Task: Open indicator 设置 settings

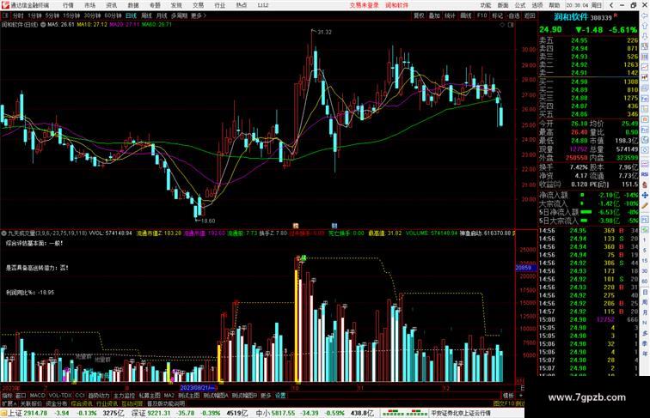Action: coord(280,396)
